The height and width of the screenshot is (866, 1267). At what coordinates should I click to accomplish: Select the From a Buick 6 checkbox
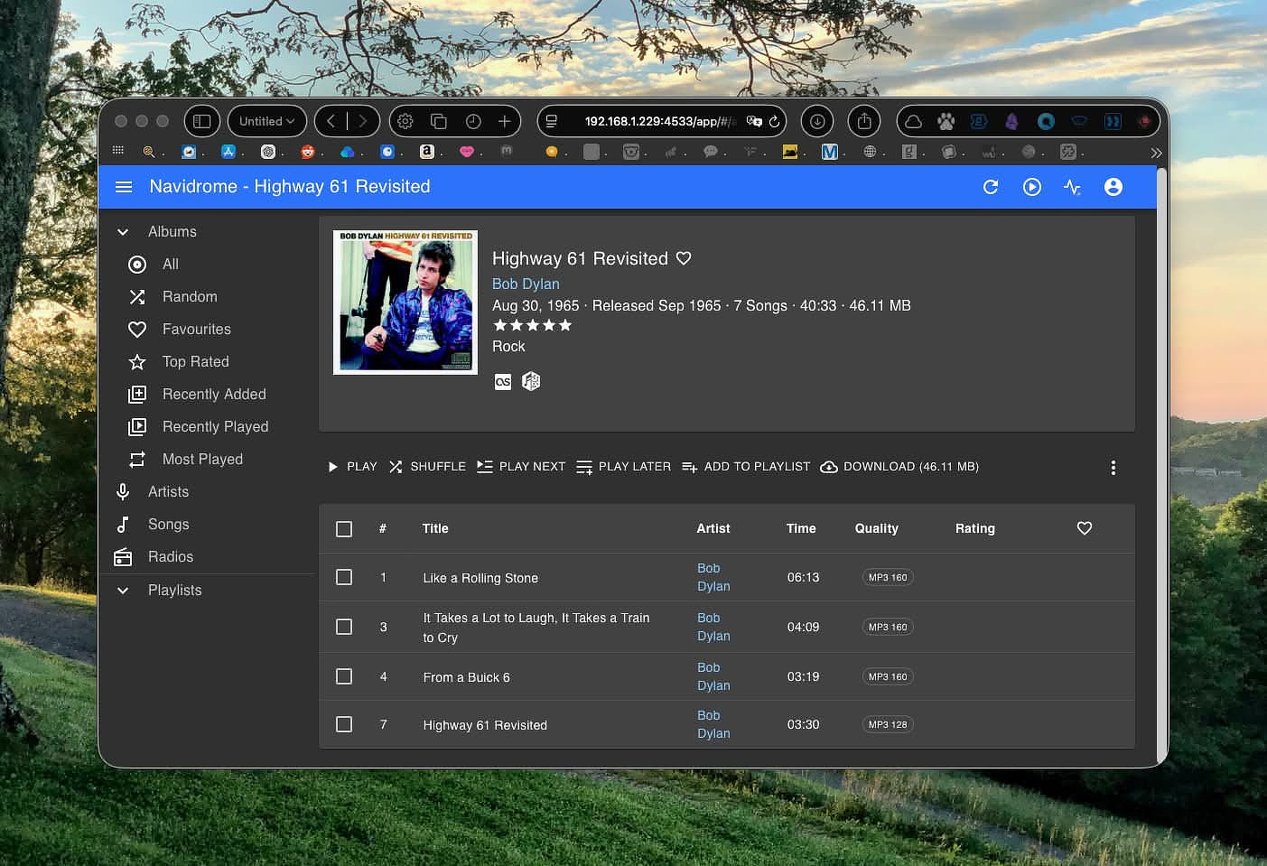pyautogui.click(x=344, y=676)
